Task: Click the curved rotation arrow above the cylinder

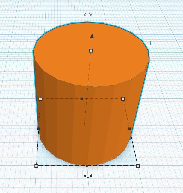Action: pos(88,14)
